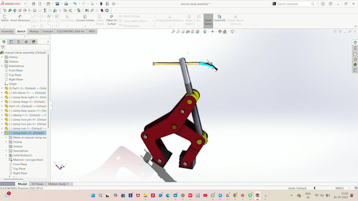The width and height of the screenshot is (358, 201).
Task: Expand clamp base spacer<1> component
Action: coord(2,111)
